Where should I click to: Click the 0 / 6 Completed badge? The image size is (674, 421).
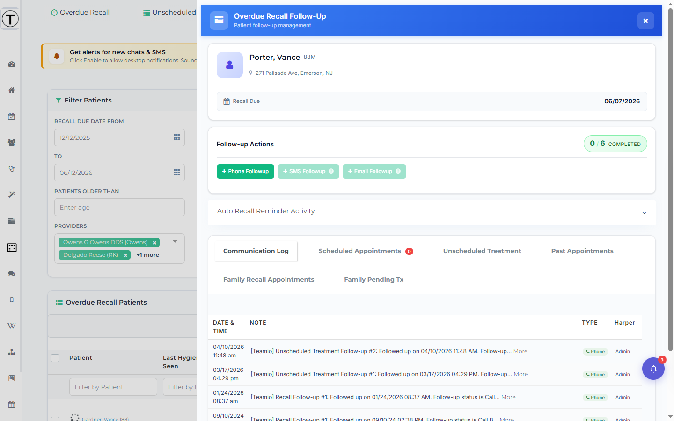(615, 144)
